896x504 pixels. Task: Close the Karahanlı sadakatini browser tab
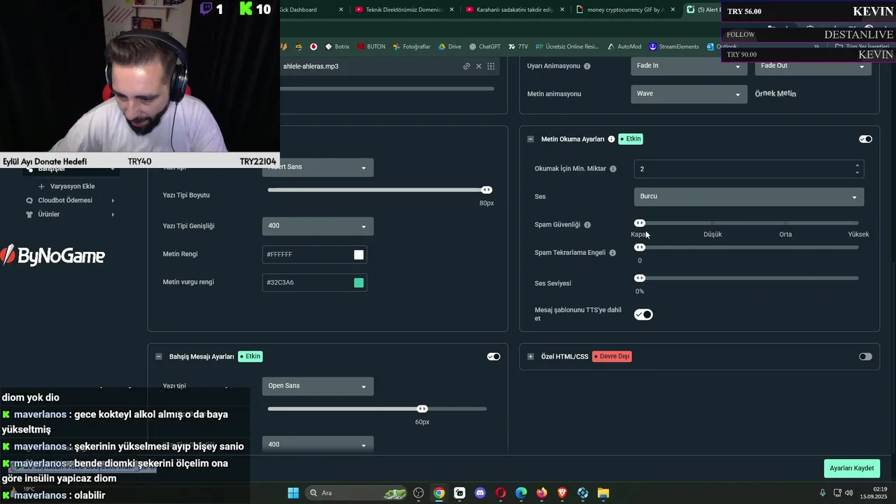pyautogui.click(x=563, y=10)
